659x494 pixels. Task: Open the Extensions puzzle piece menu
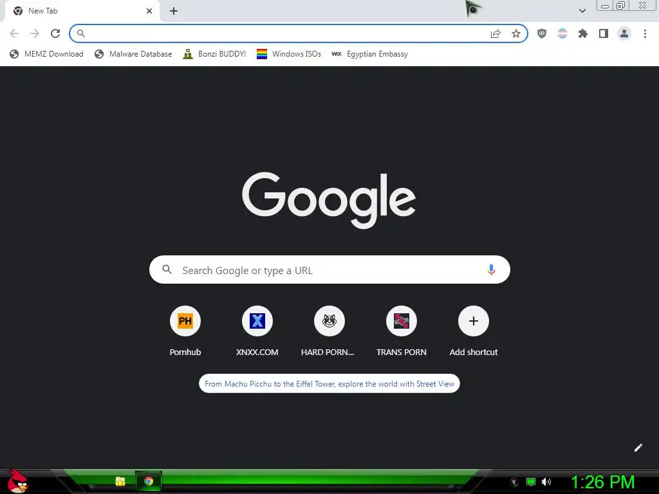point(583,33)
